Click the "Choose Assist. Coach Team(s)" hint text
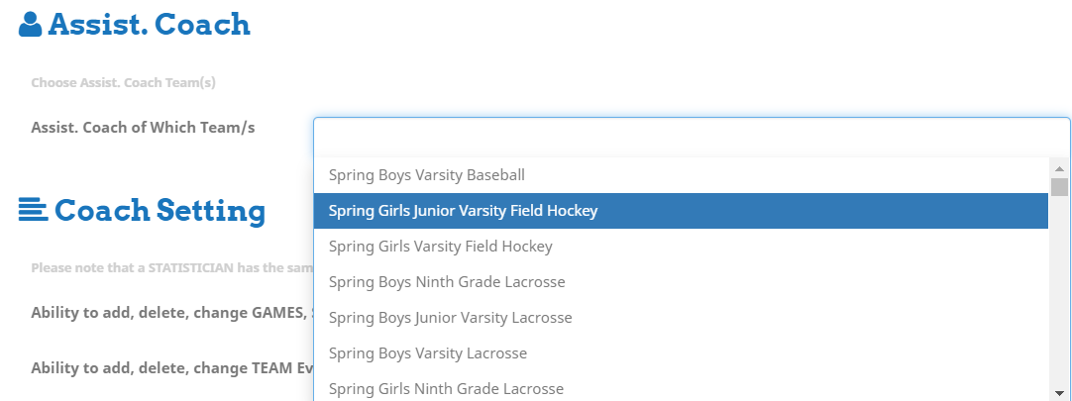 point(123,82)
